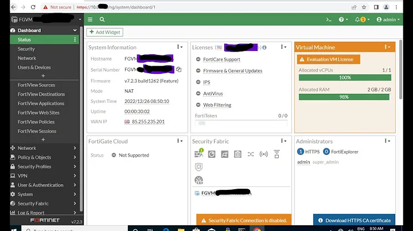The width and height of the screenshot is (413, 231).
Task: Open the help question mark menu
Action: point(343,19)
